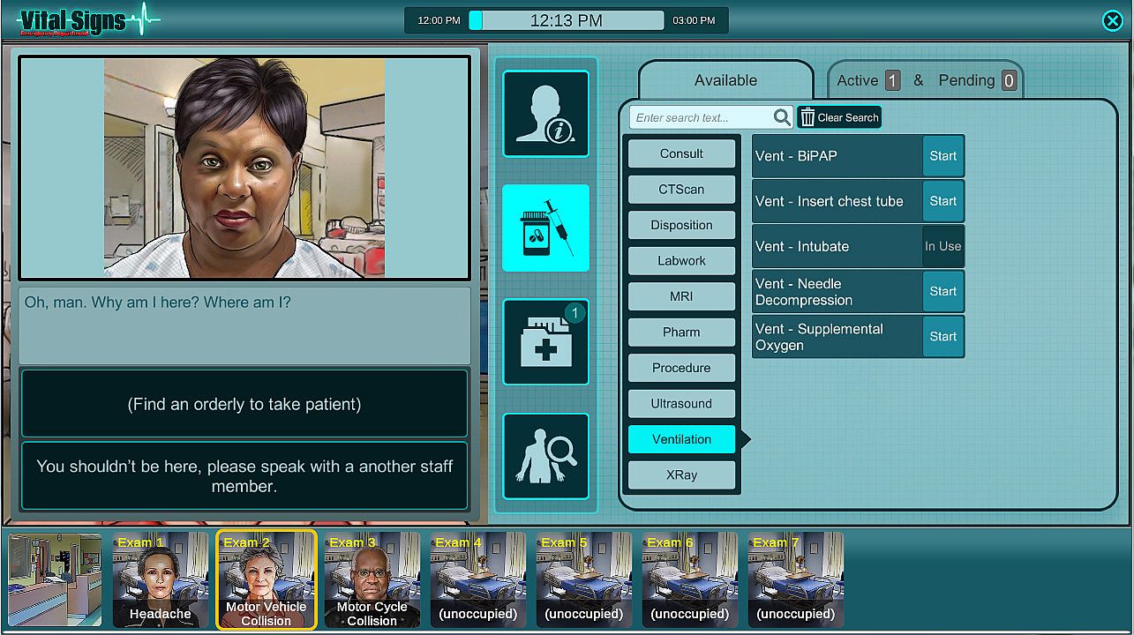
Task: Choose 'You shouldn't be here' dialogue response
Action: (244, 476)
